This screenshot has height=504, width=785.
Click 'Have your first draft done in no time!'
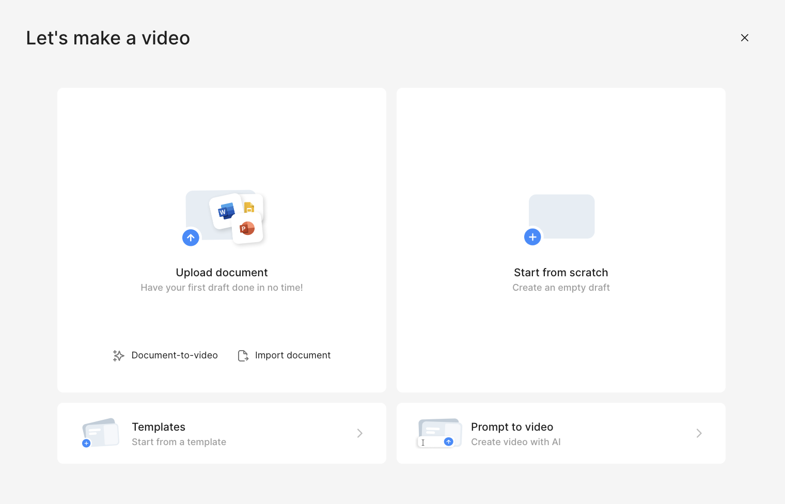click(222, 288)
